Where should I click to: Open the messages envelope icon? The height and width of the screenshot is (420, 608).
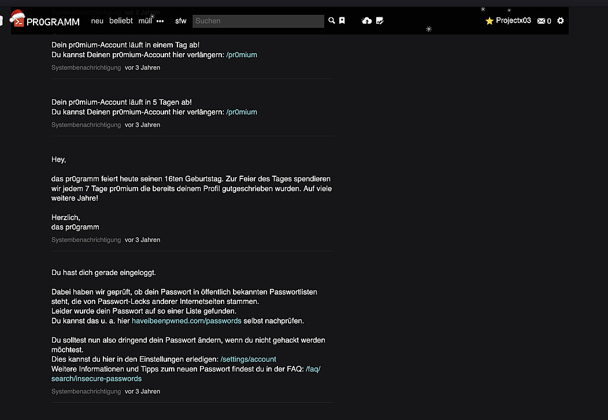click(541, 21)
